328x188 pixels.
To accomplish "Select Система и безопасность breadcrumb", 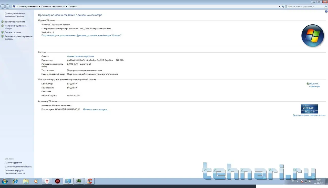I will (x=53, y=6).
